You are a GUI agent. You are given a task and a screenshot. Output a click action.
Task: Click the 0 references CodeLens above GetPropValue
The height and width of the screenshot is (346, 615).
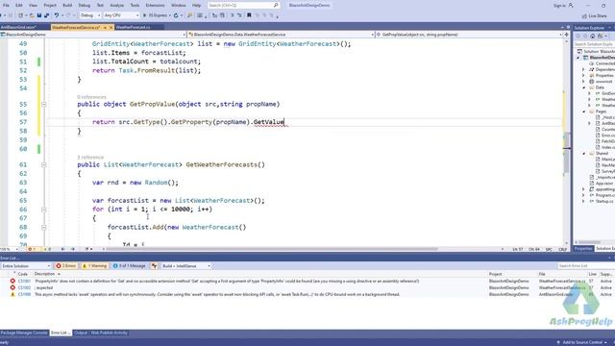[x=91, y=97]
